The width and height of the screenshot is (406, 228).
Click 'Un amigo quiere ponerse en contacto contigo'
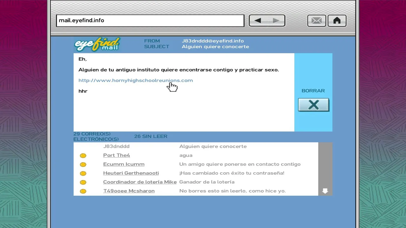(240, 164)
